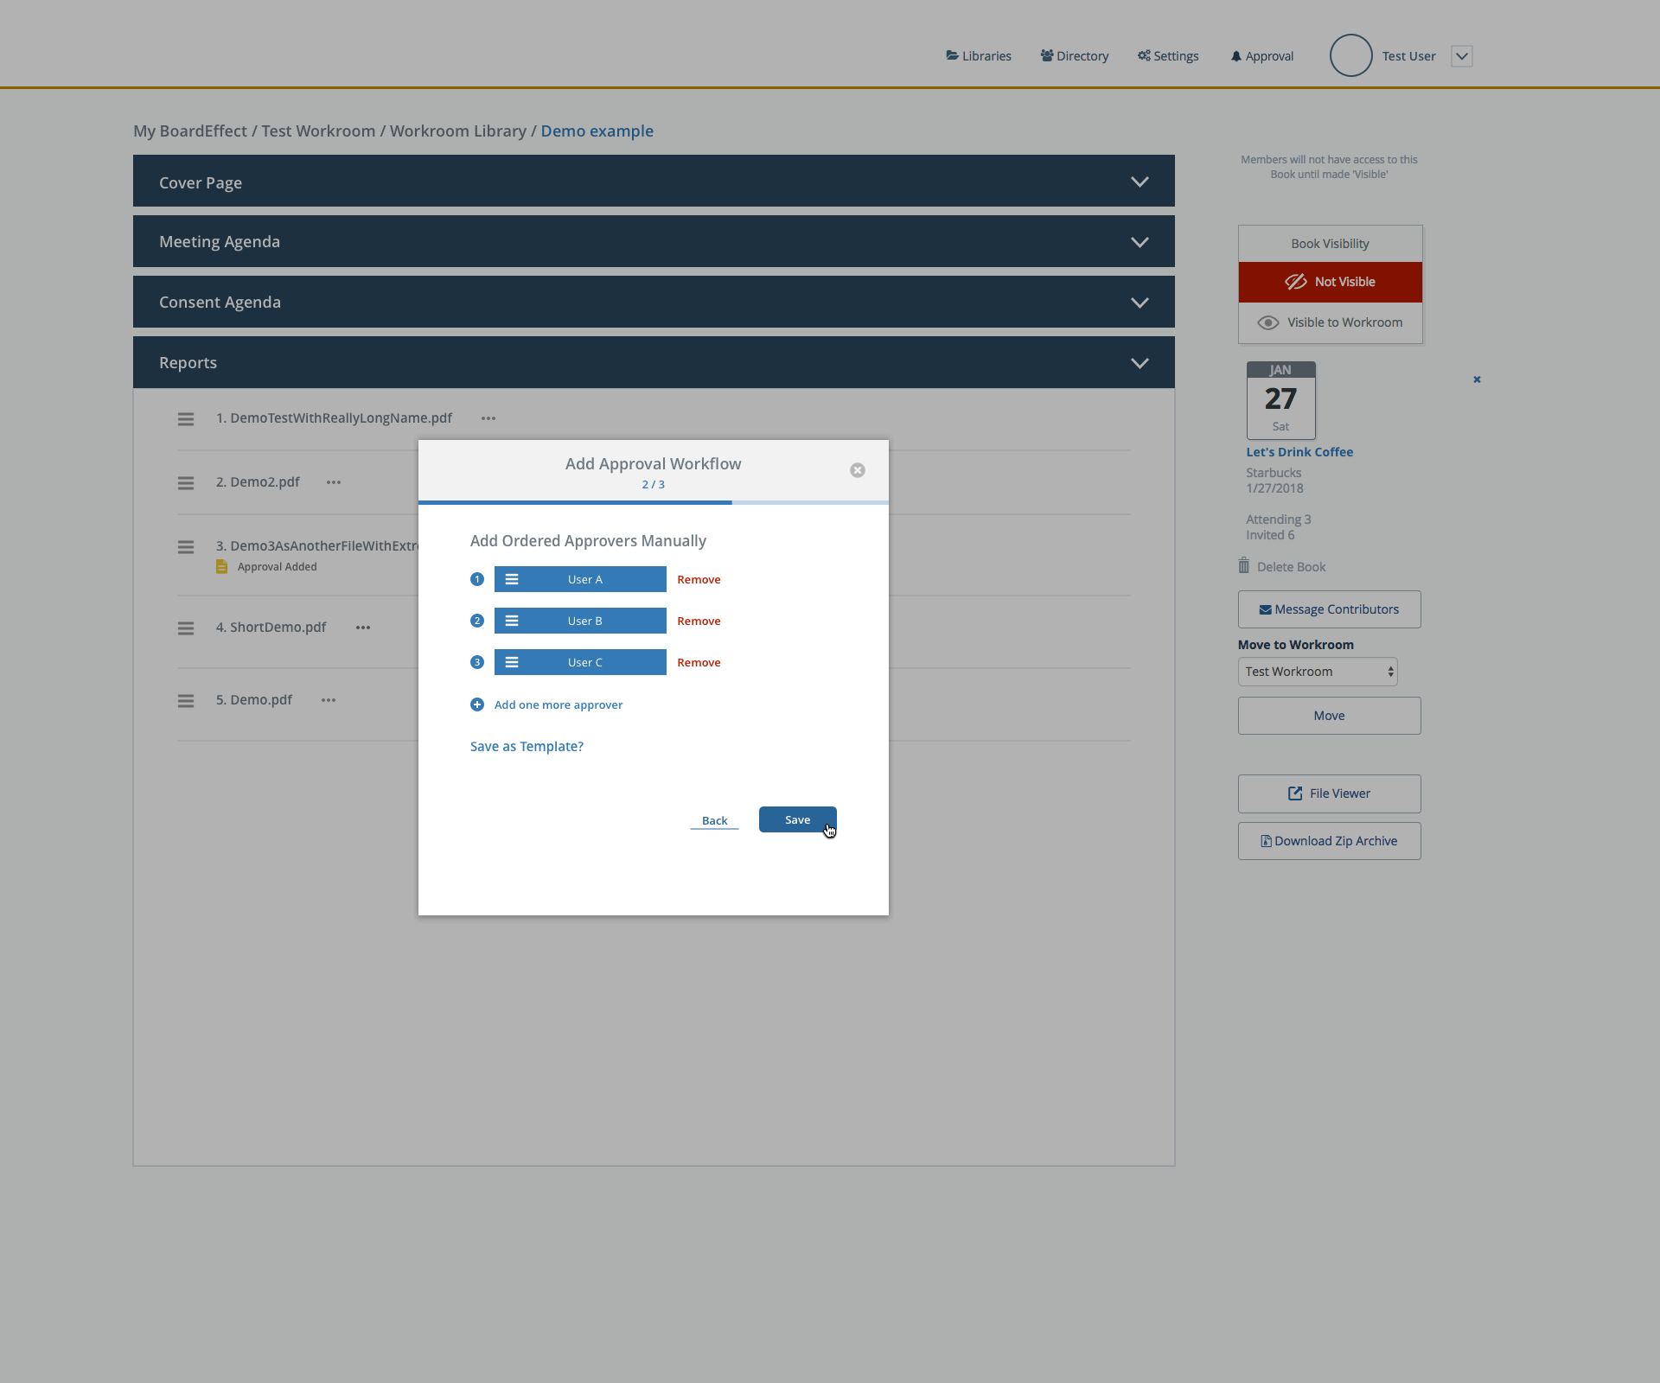Click the trash icon to delete book

coord(1243,566)
